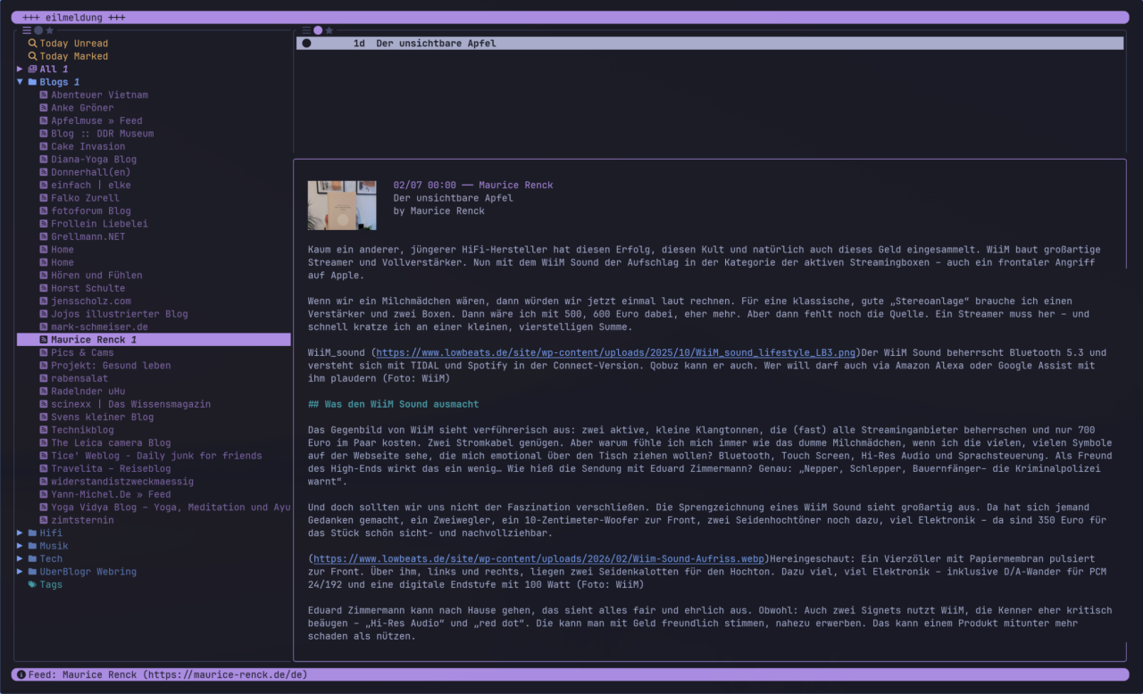This screenshot has height=694, width=1143.
Task: Click the list icon atop the article list
Action: pos(306,30)
